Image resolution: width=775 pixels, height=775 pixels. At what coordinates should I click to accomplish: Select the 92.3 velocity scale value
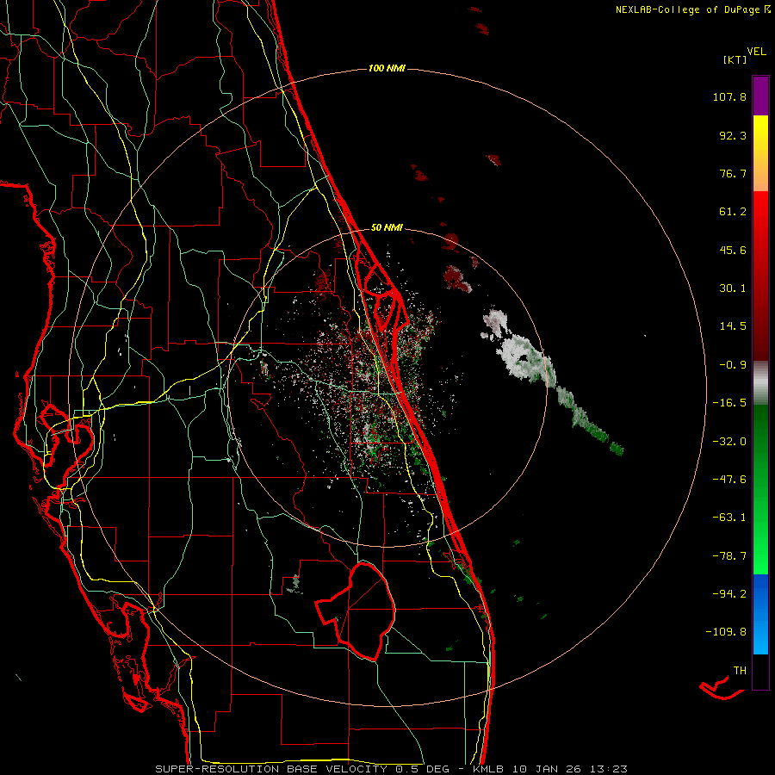(x=733, y=135)
